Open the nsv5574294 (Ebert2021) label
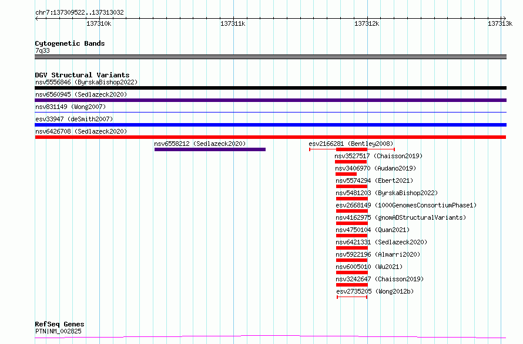 tap(374, 180)
